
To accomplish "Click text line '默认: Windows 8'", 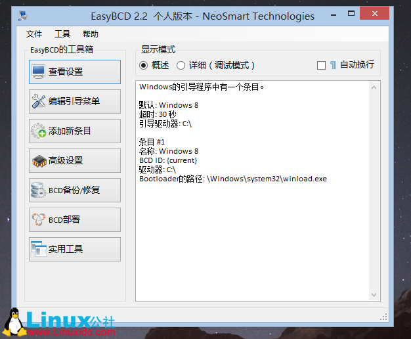I will (169, 105).
